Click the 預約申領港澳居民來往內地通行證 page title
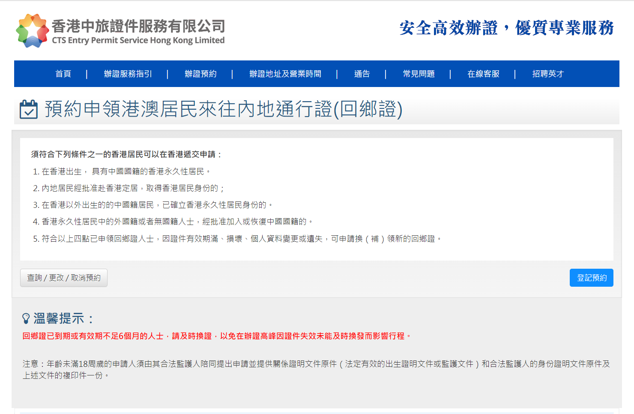Image resolution: width=634 pixels, height=414 pixels. 223,109
